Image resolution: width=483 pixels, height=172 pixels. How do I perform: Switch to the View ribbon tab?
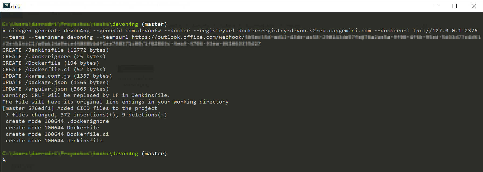(76, 14)
